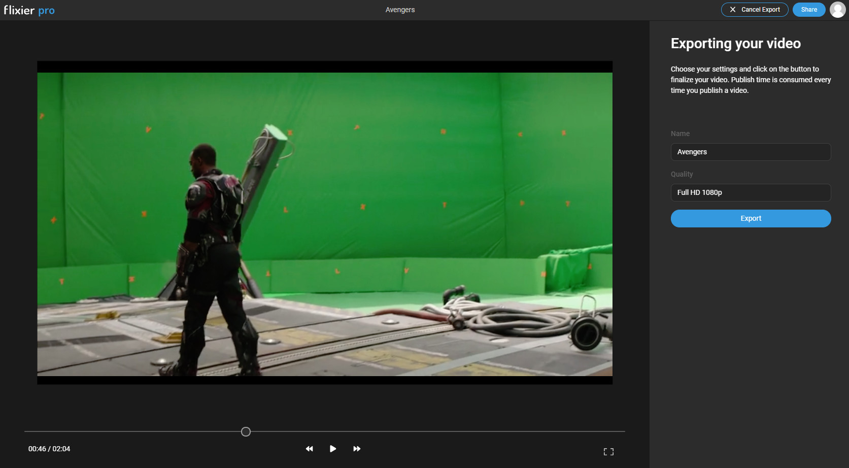Screen dimensions: 849x468
Task: Start the export with the Export button
Action: coord(751,218)
